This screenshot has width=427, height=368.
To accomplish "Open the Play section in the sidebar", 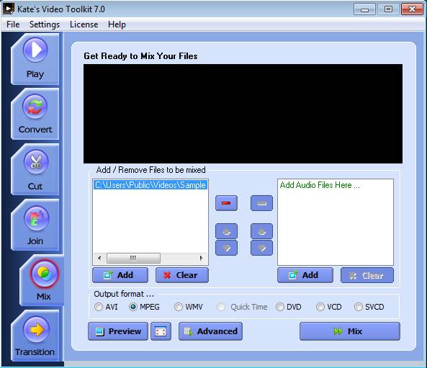I will tap(35, 59).
